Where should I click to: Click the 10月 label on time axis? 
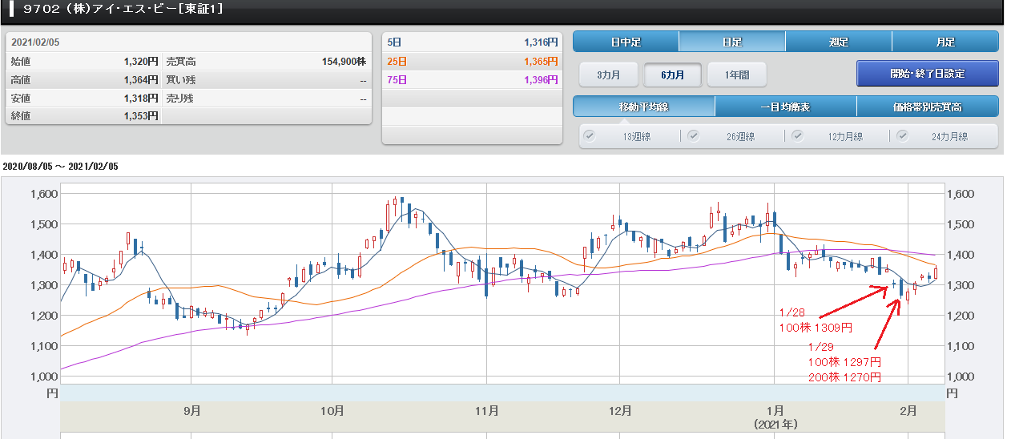[332, 411]
